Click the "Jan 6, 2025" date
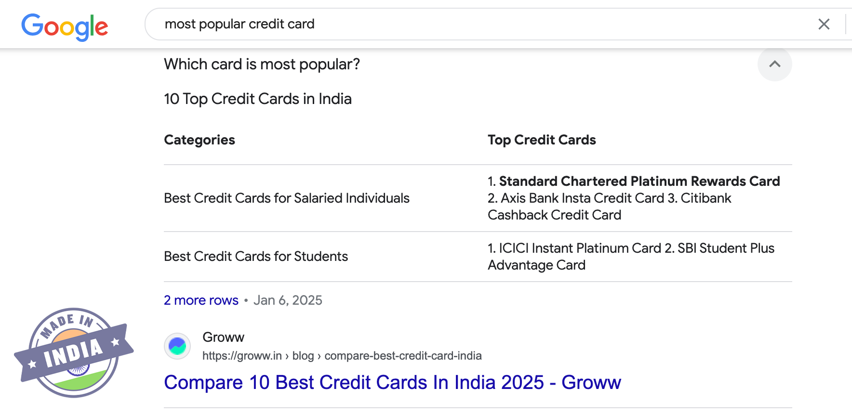This screenshot has width=852, height=414. pyautogui.click(x=288, y=300)
